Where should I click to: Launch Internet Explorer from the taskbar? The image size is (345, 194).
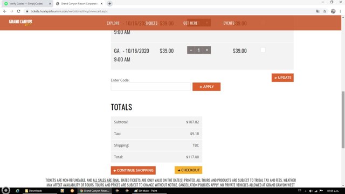tap(17, 191)
